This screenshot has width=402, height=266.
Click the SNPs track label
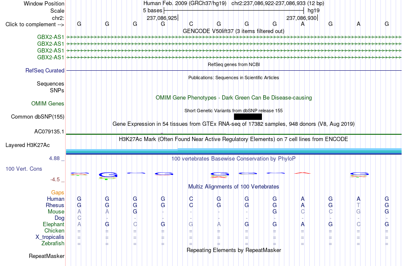tap(57, 90)
